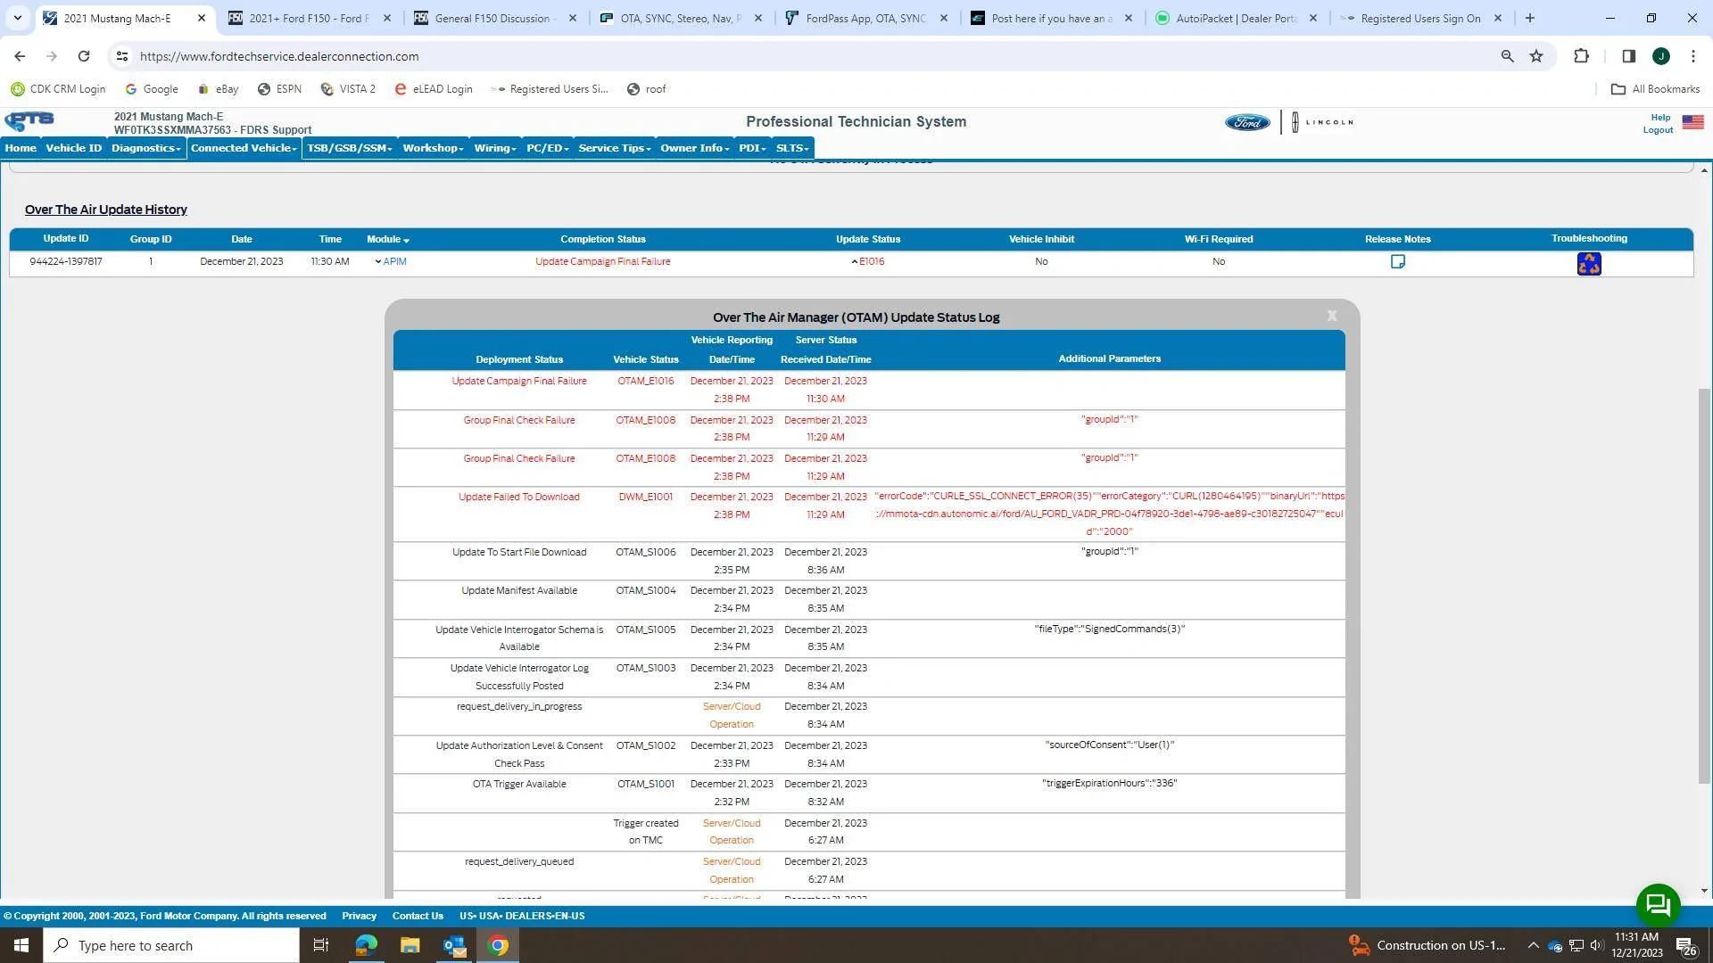The image size is (1713, 963).
Task: Open the VISTA 2 bookmark
Action: click(x=348, y=89)
